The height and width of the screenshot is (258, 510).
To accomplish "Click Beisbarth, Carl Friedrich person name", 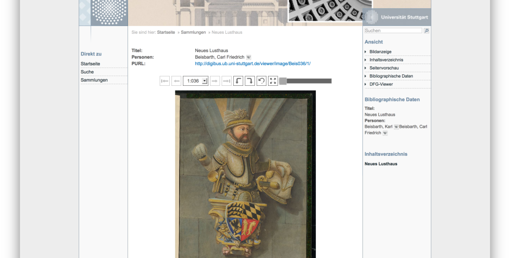I will [x=220, y=57].
